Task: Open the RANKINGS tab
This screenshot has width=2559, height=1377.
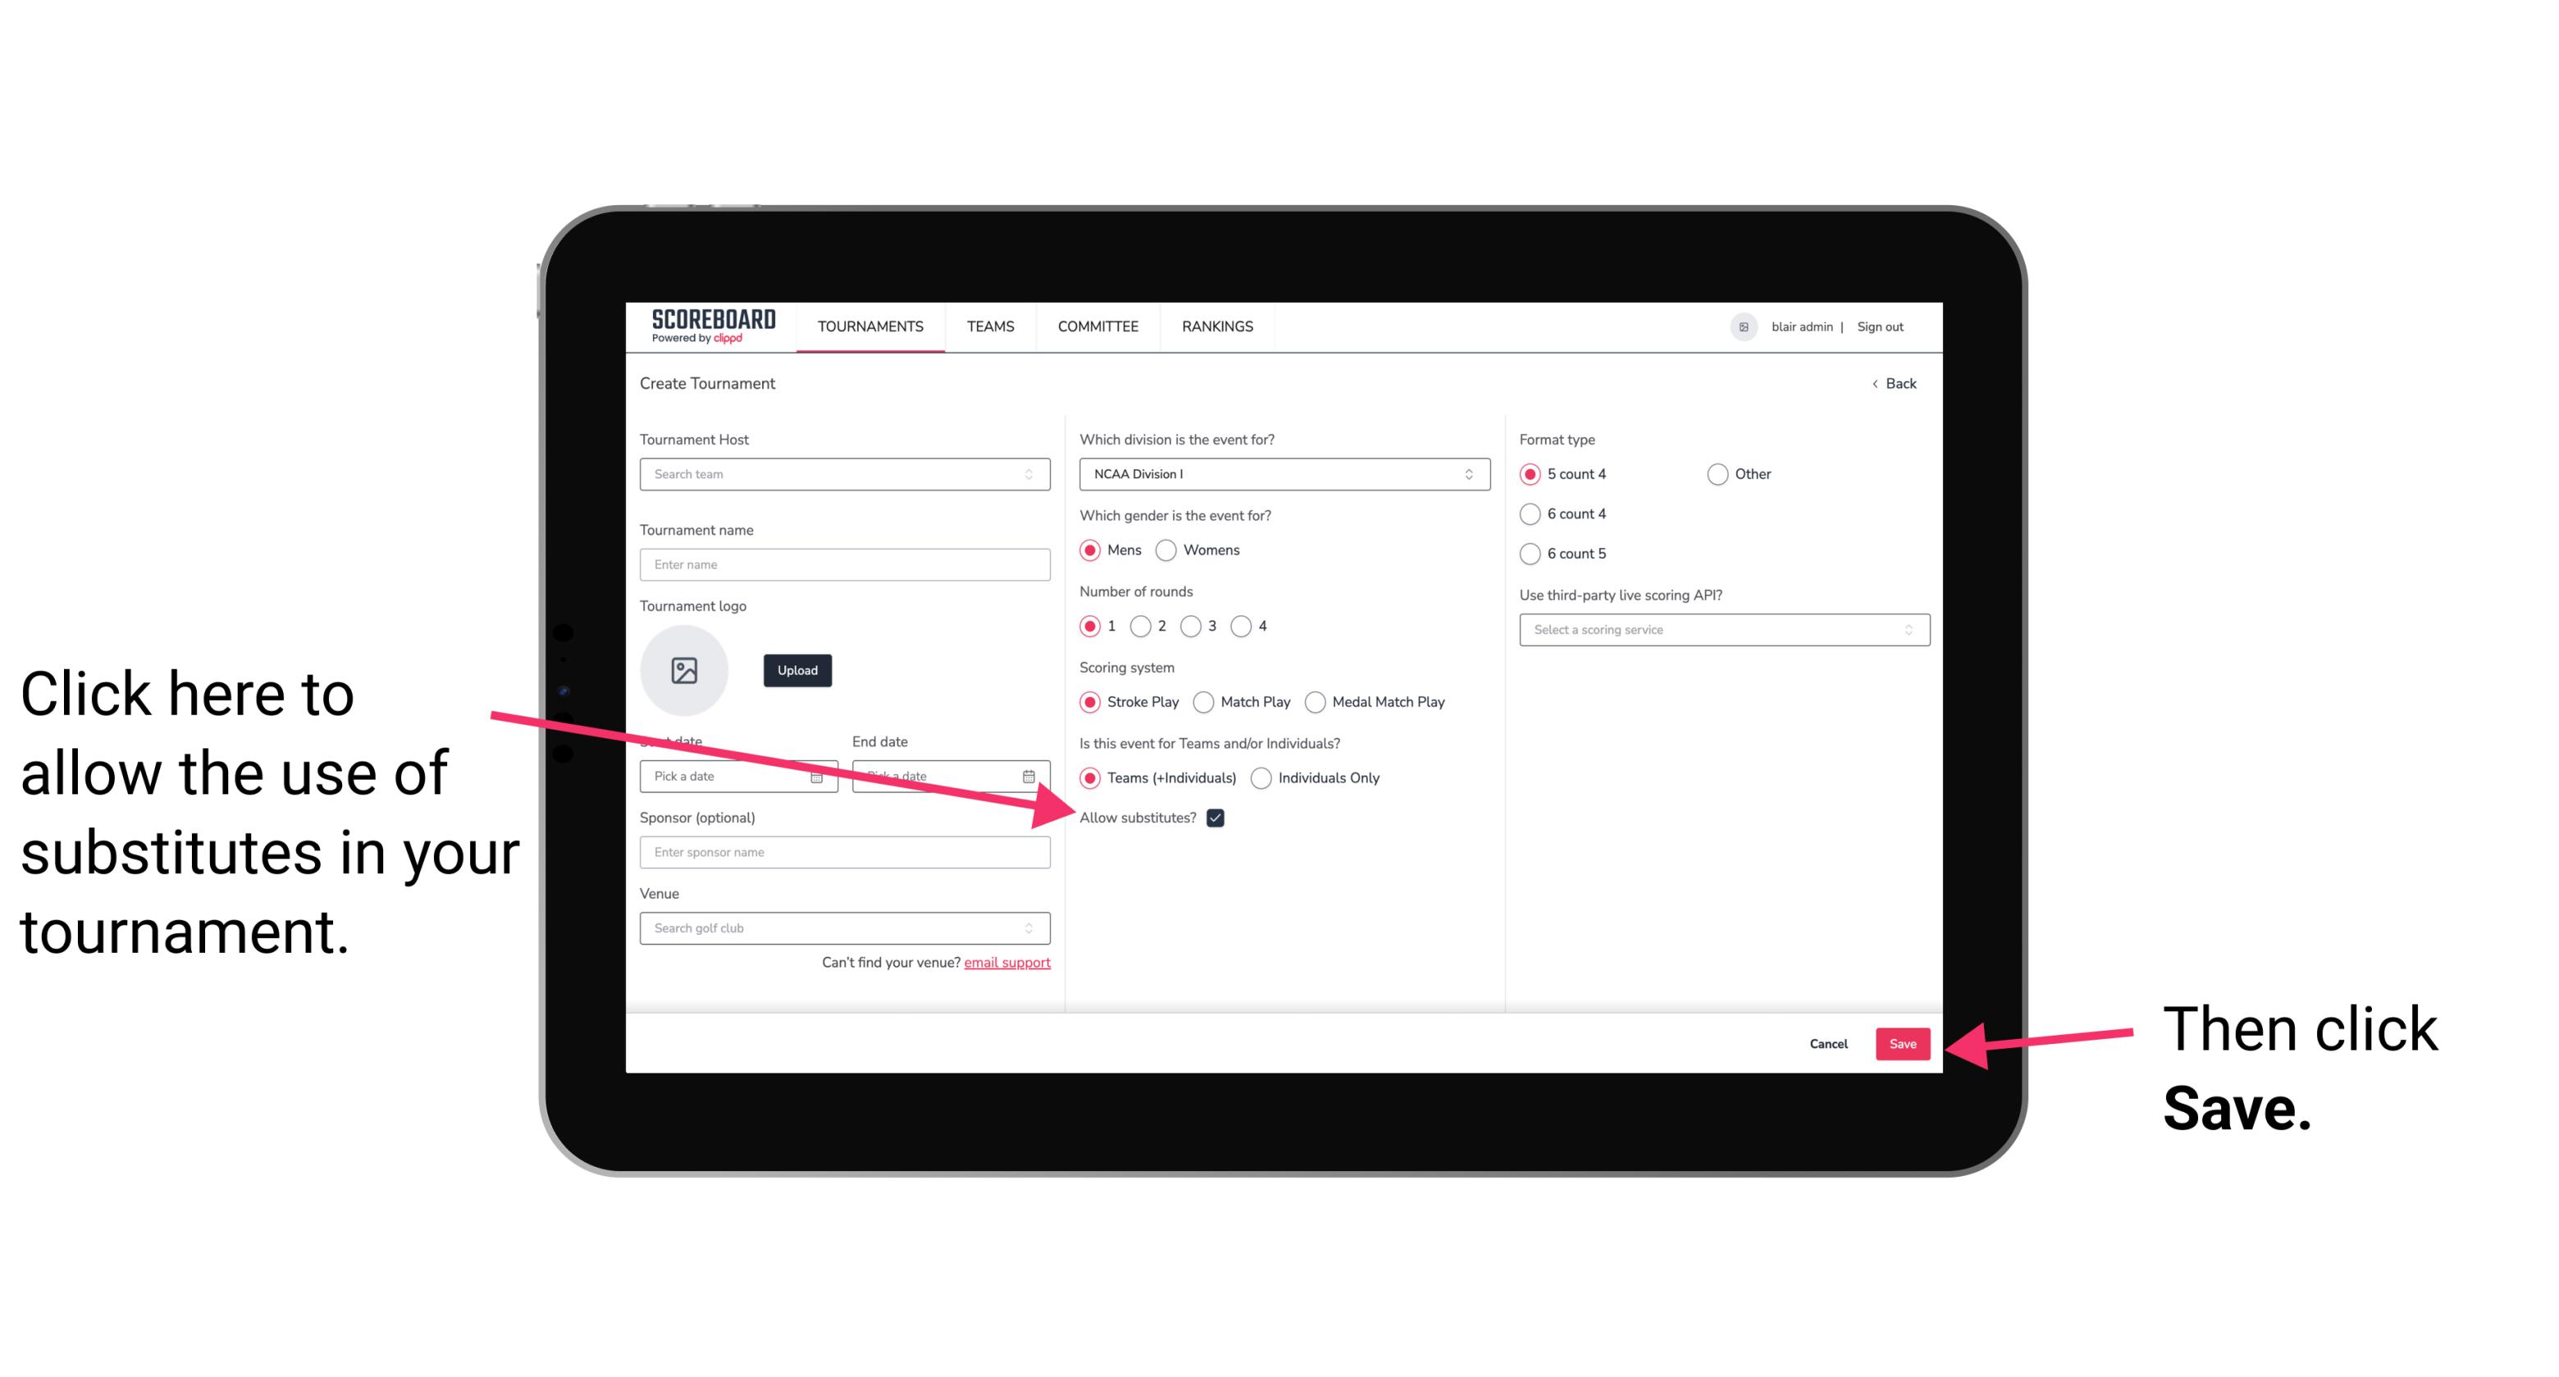Action: [1215, 326]
